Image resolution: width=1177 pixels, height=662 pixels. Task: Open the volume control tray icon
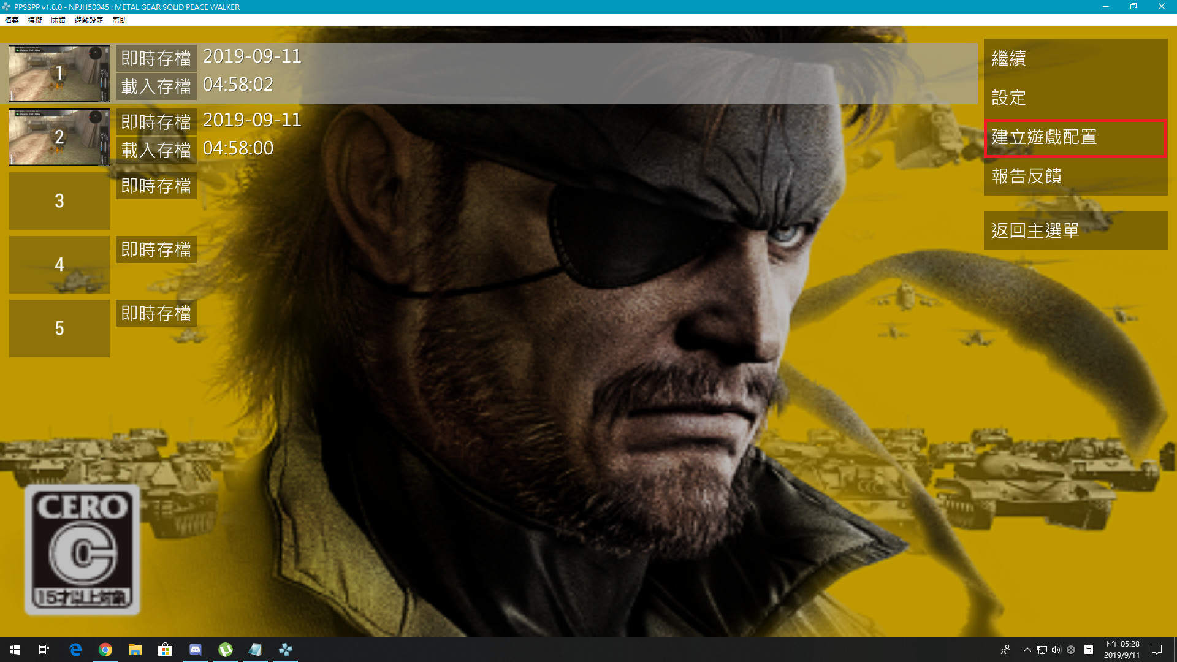[1056, 650]
